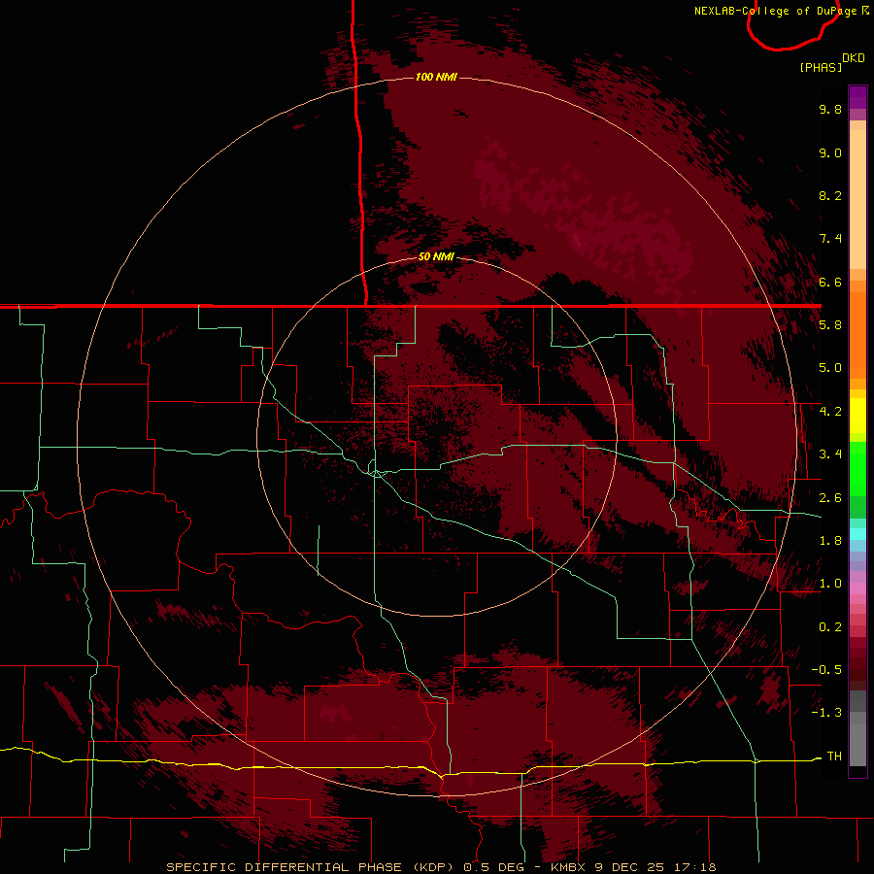Click the 6.6 scale label
This screenshot has height=874, width=874.
(830, 282)
